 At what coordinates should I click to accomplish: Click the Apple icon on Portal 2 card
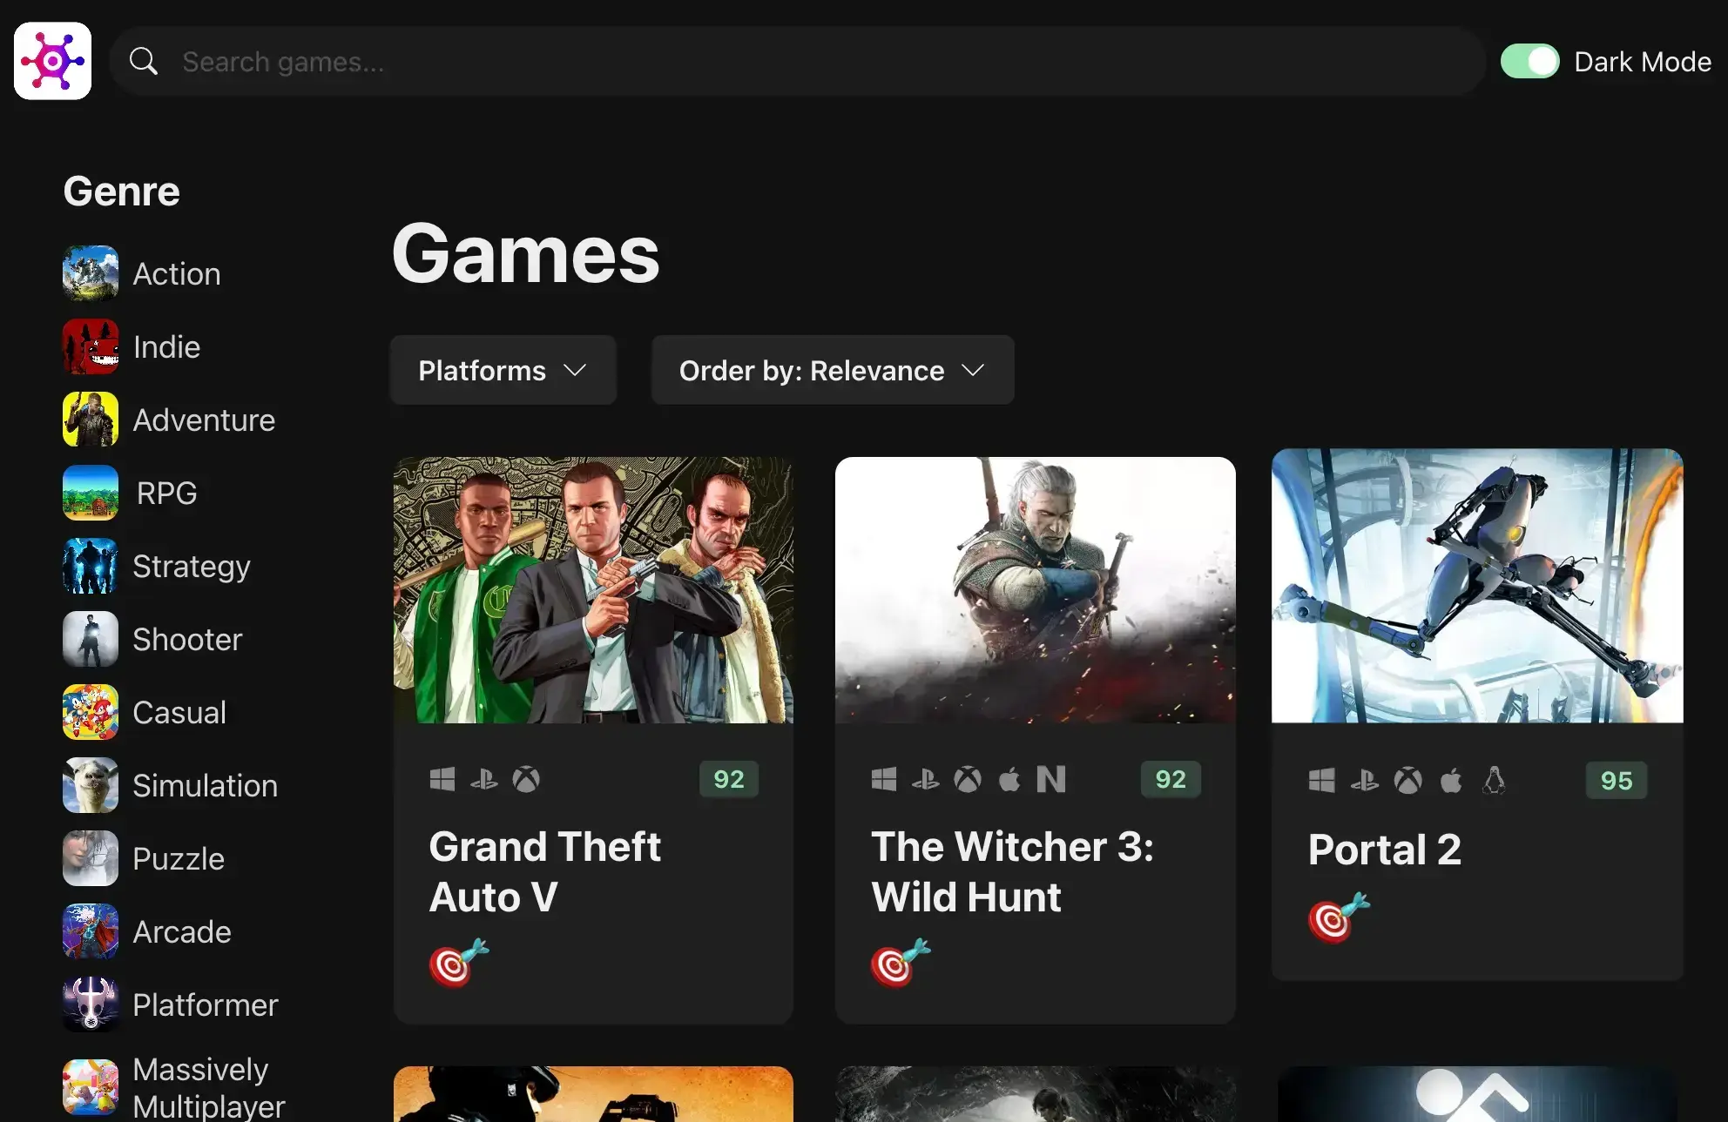point(1451,781)
